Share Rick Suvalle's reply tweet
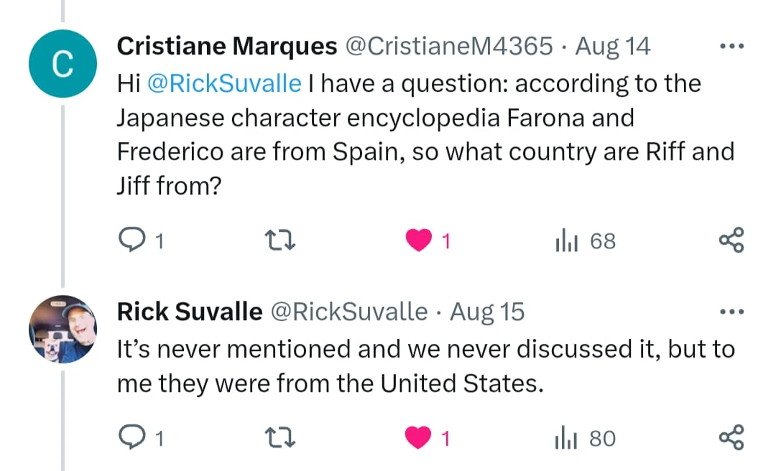This screenshot has width=776, height=471. 731,437
